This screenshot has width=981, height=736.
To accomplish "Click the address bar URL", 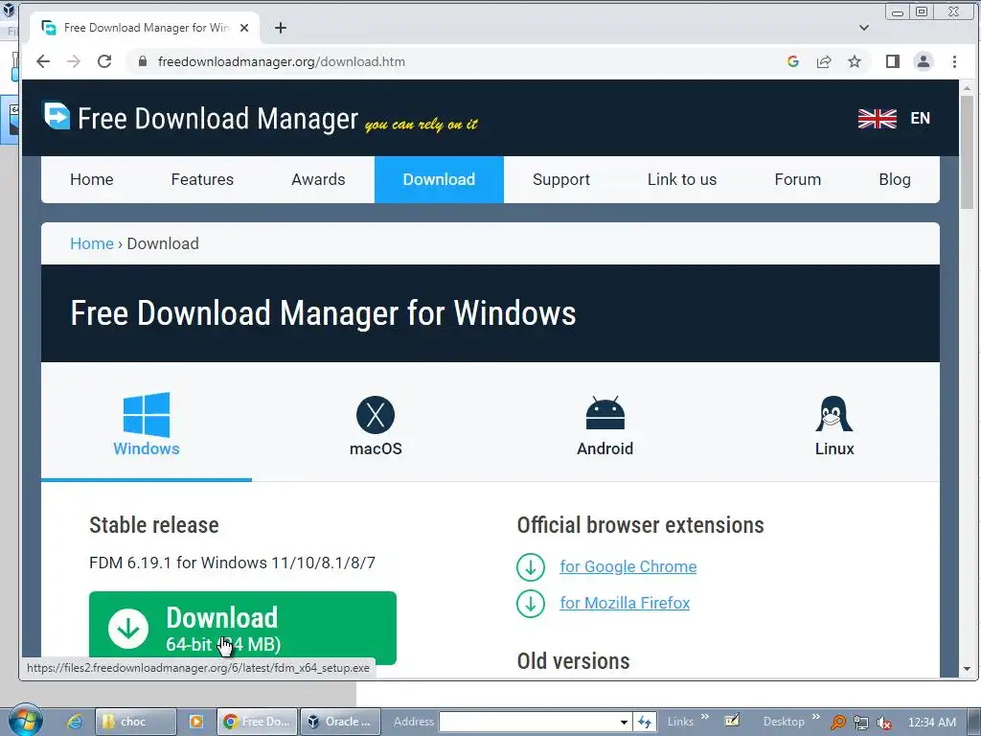I will point(282,61).
